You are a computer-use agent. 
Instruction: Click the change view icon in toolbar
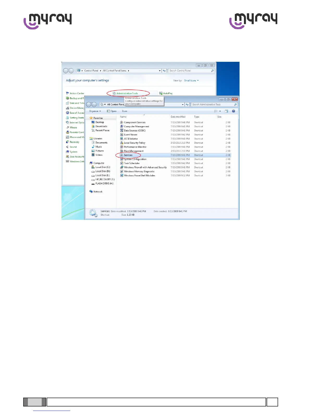click(216, 111)
